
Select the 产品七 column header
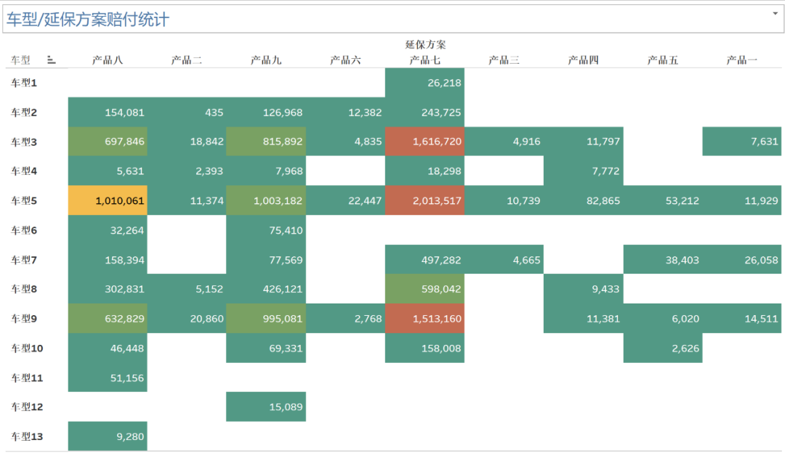pos(424,60)
